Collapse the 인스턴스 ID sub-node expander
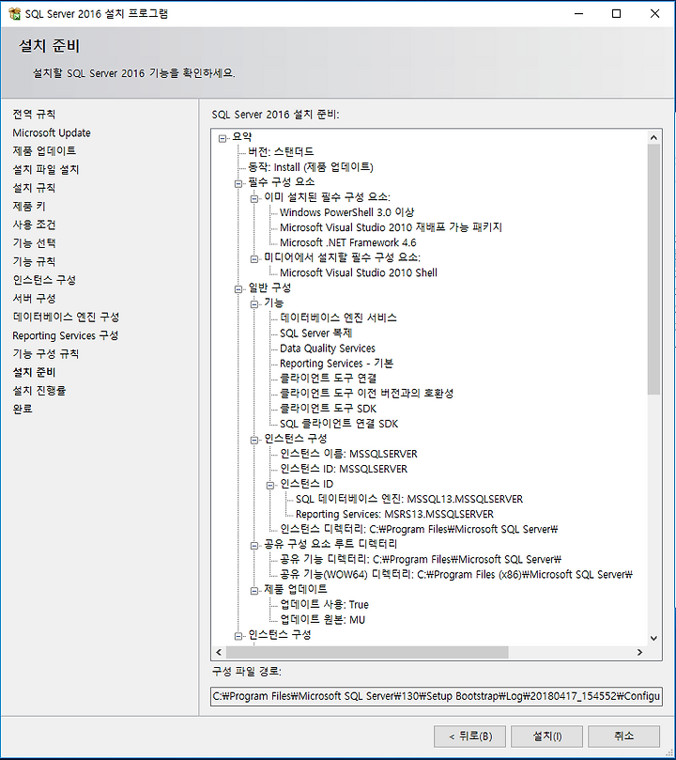This screenshot has width=676, height=760. tap(270, 486)
